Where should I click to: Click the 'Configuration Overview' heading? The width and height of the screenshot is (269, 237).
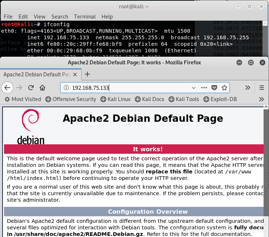(148, 212)
